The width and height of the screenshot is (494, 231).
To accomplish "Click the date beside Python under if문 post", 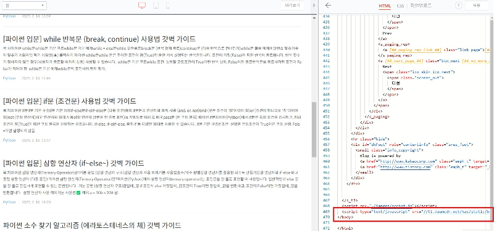I will coord(36,140).
